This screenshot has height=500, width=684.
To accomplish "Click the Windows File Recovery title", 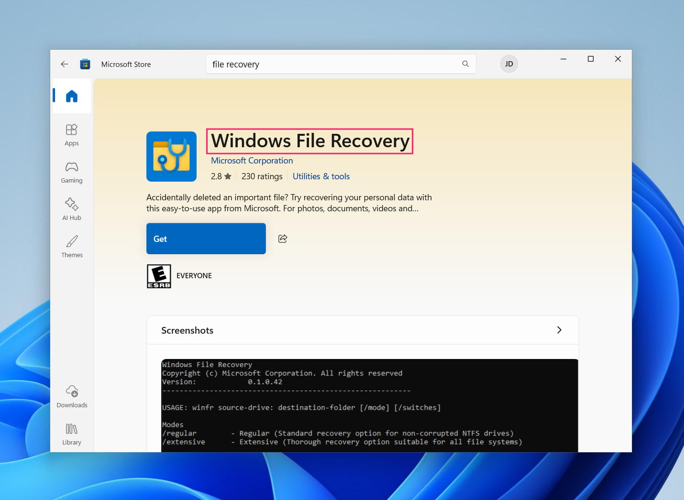I will pos(310,141).
